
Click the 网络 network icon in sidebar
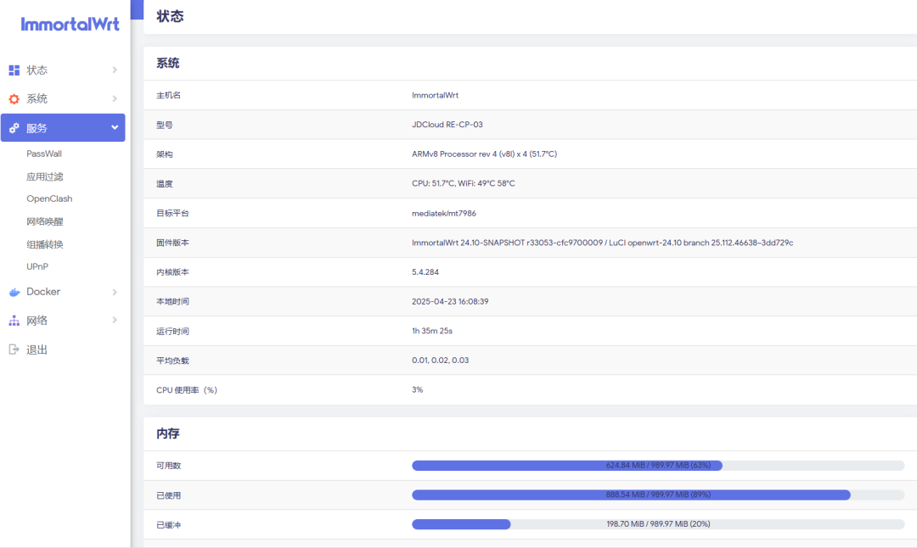click(14, 320)
